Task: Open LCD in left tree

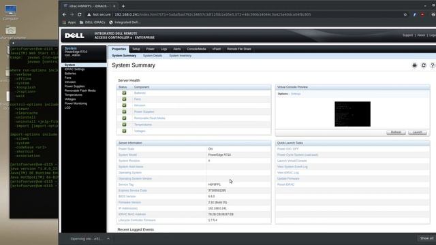Action: (x=67, y=108)
